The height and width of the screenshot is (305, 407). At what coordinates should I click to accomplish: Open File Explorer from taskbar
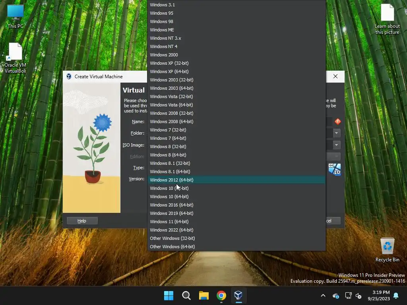coord(204,295)
